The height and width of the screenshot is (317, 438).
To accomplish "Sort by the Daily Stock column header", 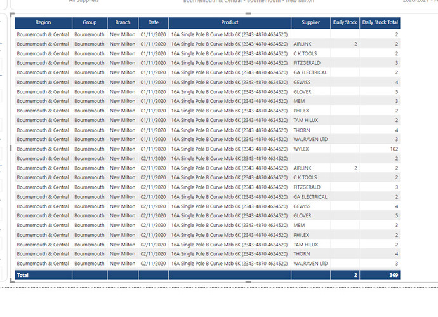I will (x=345, y=22).
